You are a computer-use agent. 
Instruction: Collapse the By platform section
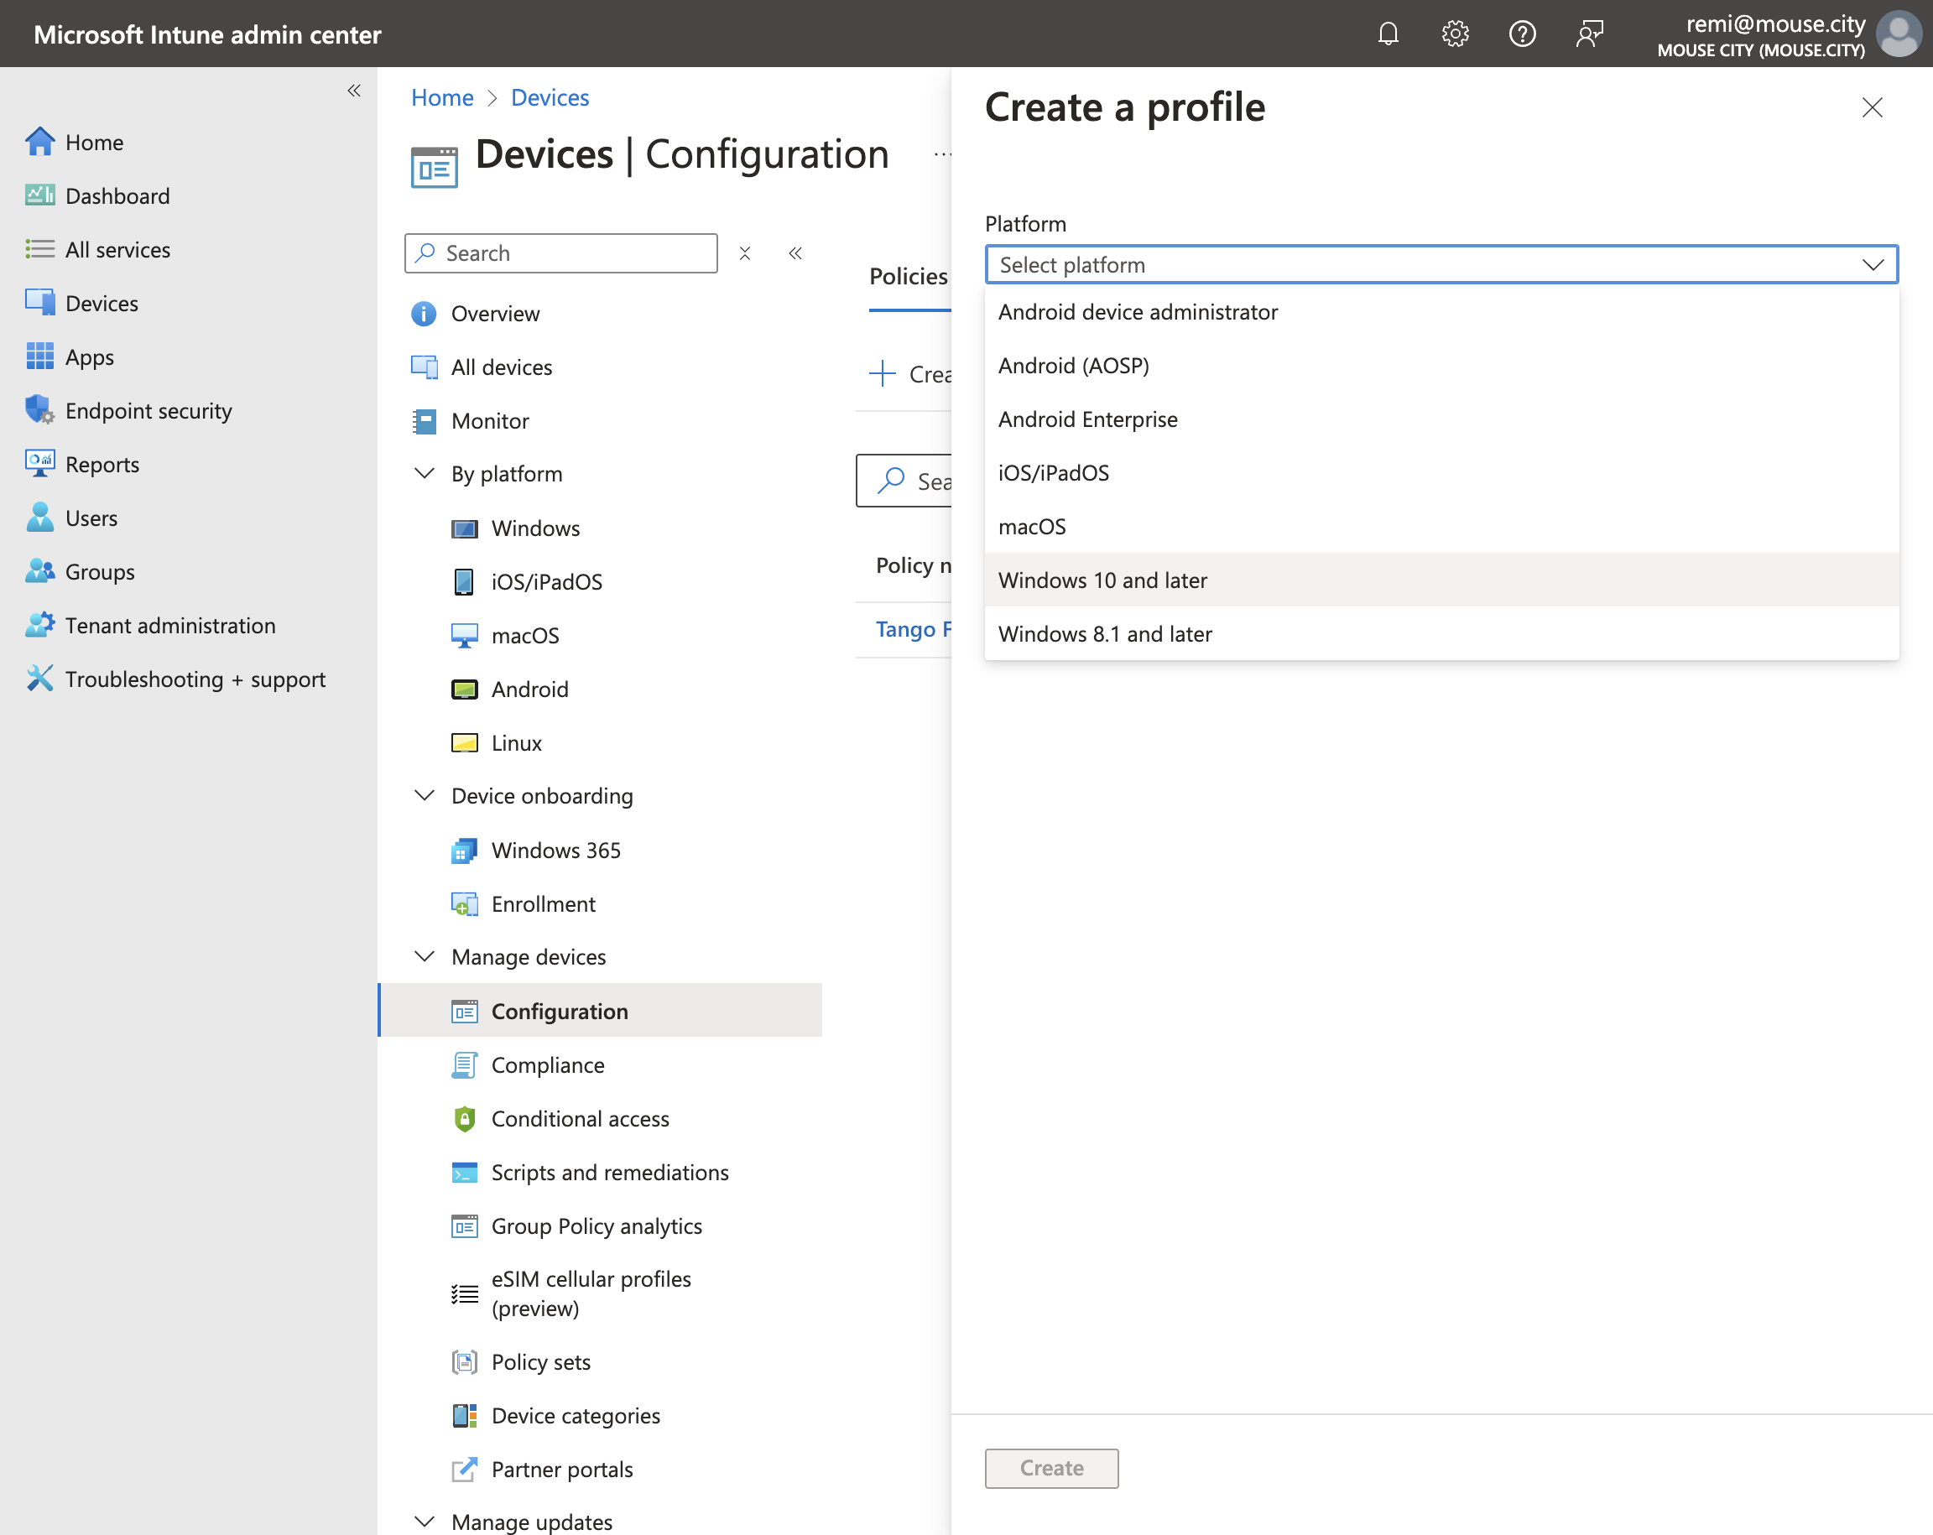[x=424, y=472]
